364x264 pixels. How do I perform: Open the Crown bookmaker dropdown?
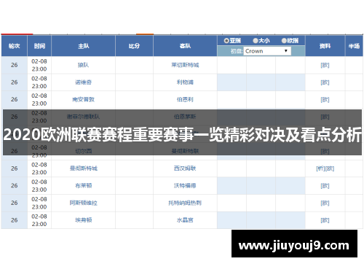267,51
